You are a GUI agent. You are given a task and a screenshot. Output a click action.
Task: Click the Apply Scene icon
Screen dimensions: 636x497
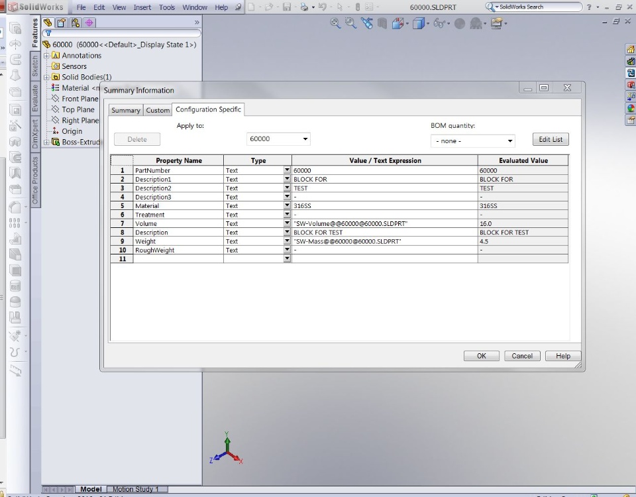[476, 24]
